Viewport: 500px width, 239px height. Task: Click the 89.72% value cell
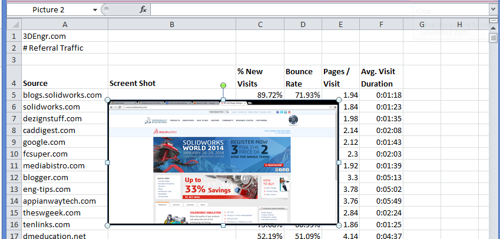260,95
